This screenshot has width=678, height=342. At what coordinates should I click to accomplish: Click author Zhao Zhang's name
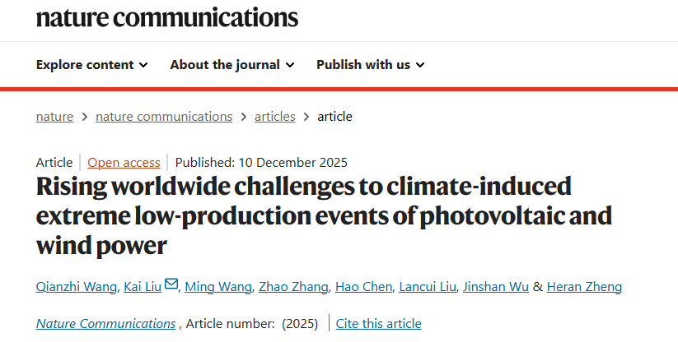tap(293, 287)
